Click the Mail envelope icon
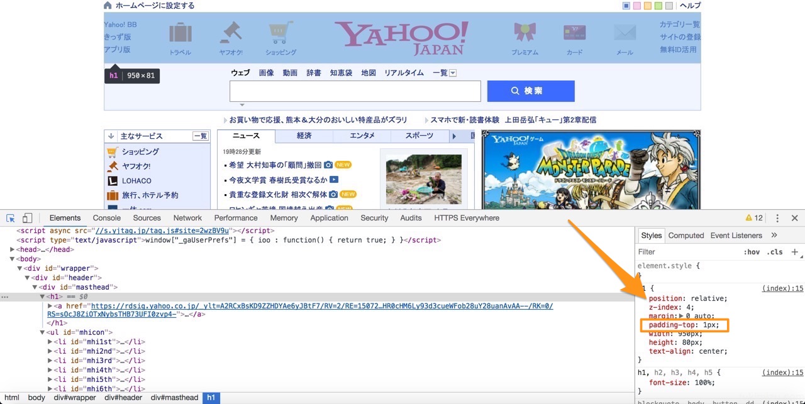 (x=625, y=33)
